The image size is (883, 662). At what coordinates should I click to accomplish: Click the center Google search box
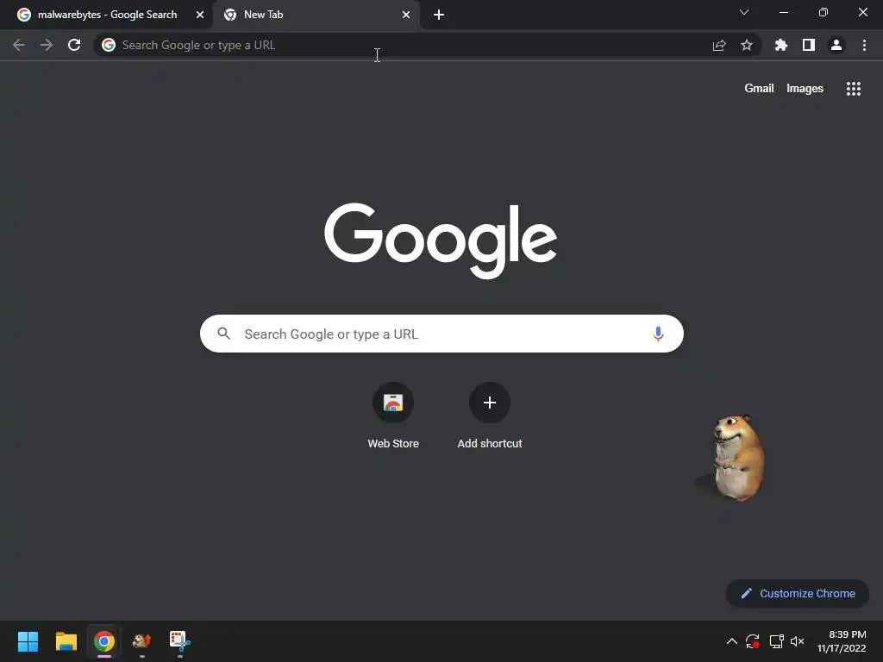pos(441,334)
